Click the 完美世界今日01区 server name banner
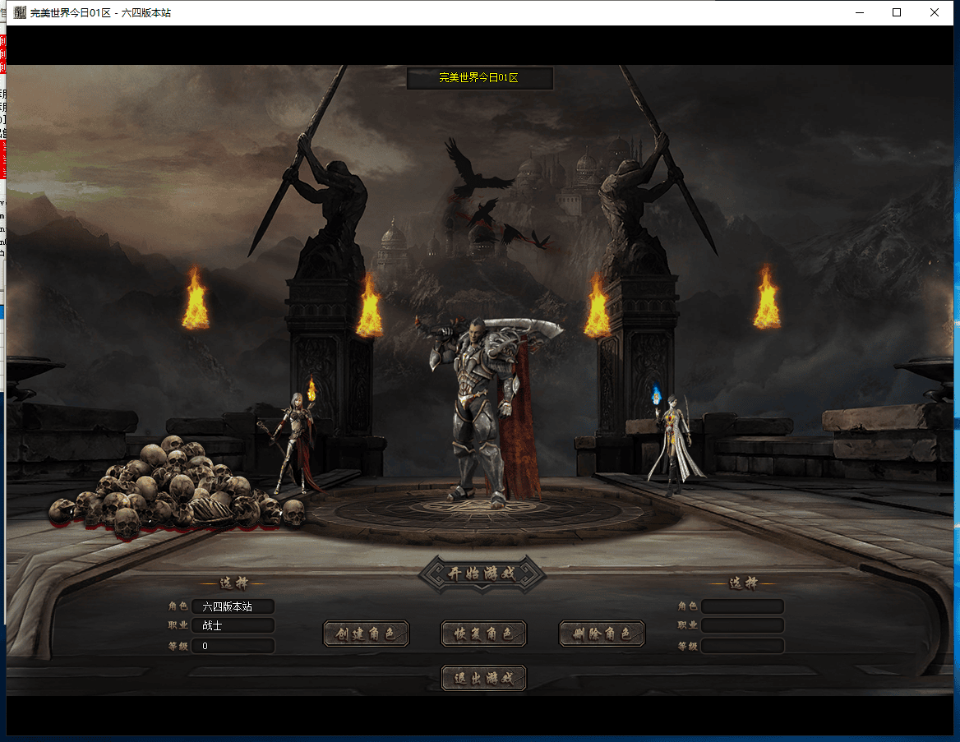Viewport: 960px width, 742px height. [x=479, y=78]
